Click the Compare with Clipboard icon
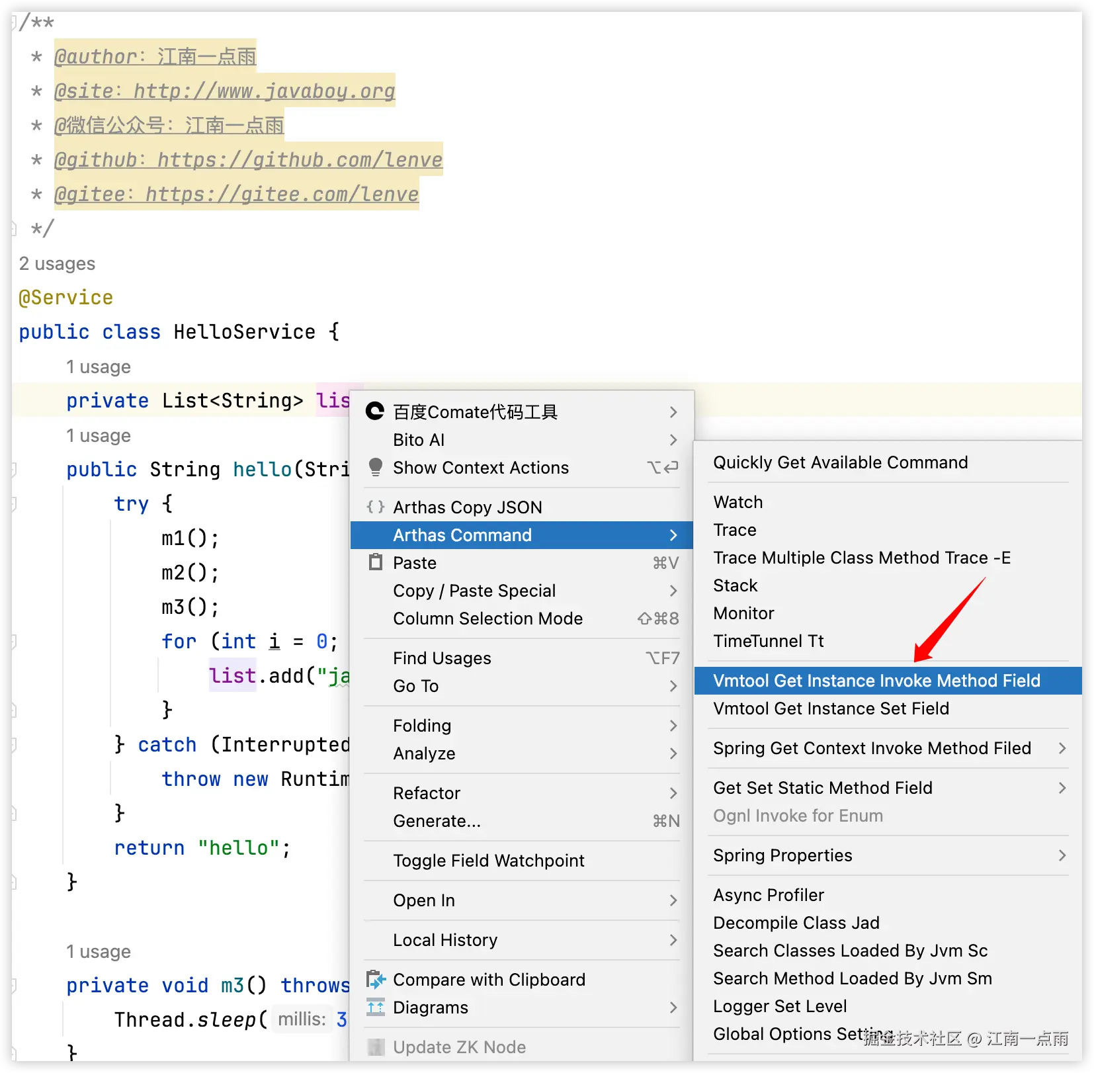1094x1073 pixels. pos(375,979)
